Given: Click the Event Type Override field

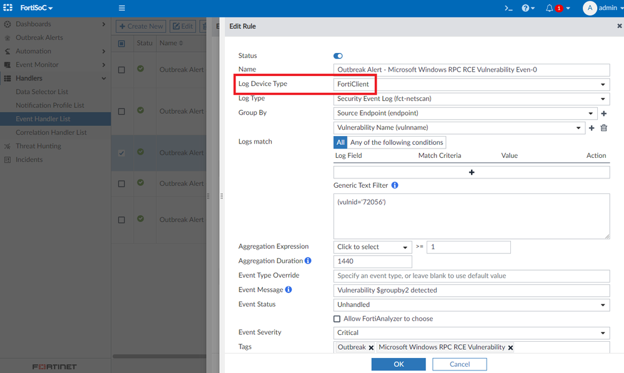Looking at the screenshot, I should click(472, 276).
